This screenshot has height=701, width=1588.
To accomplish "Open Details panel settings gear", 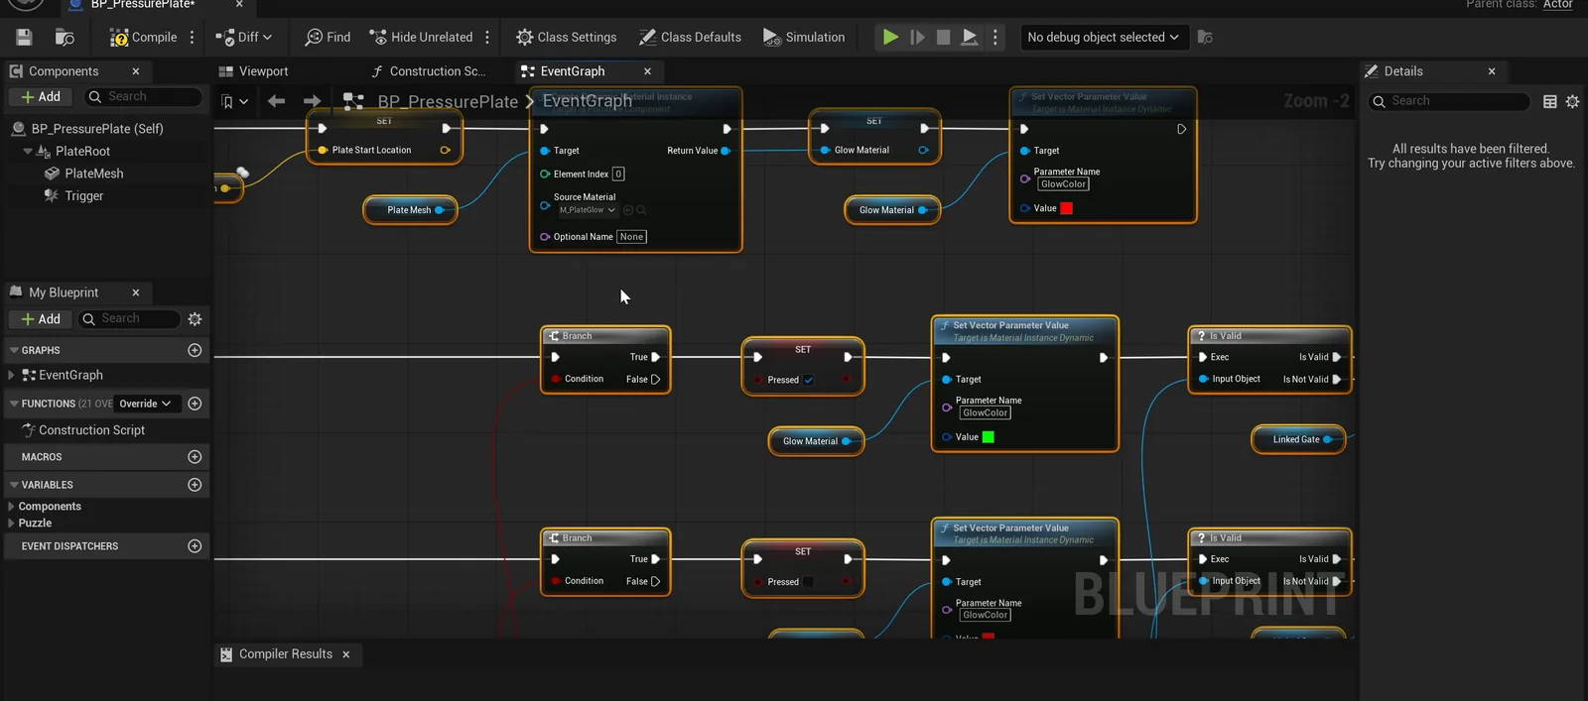I will (x=1572, y=101).
